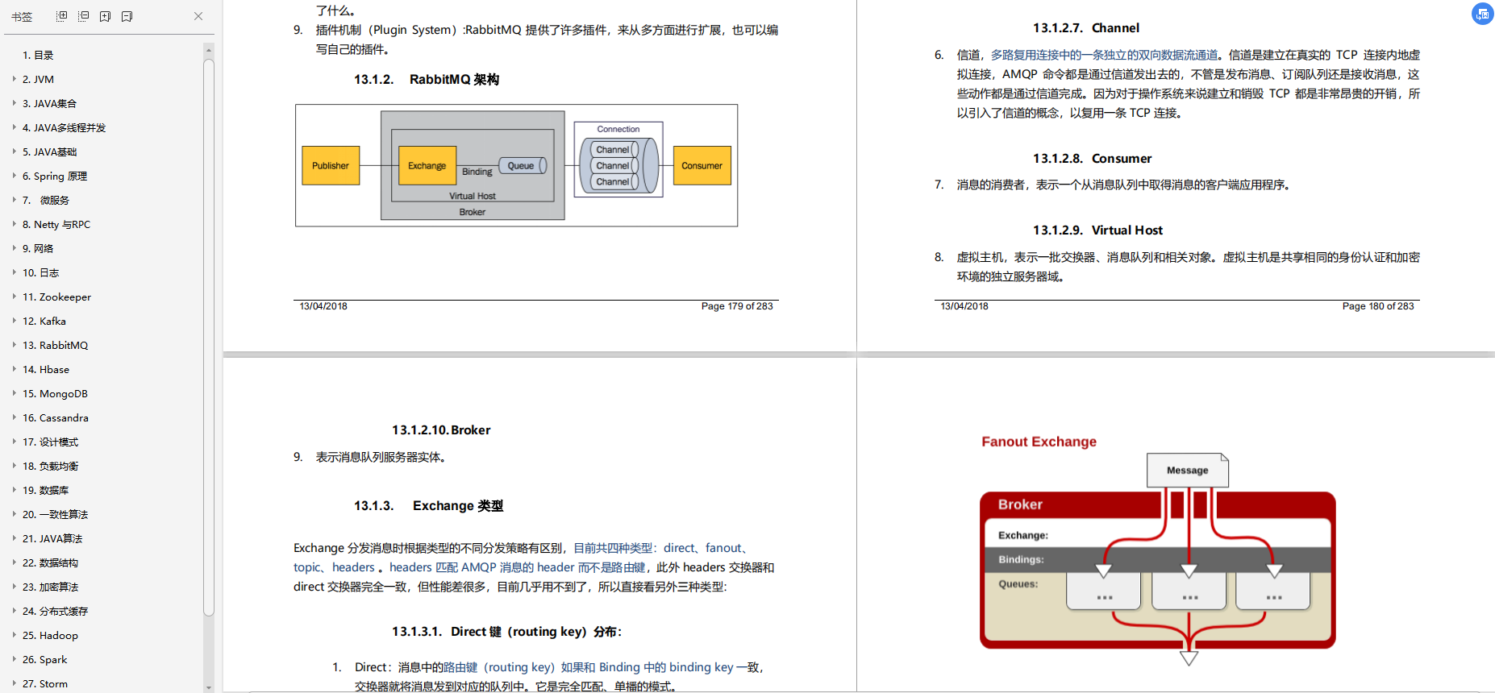Expand the '12. Kafka' bookmark arrow

(15, 321)
